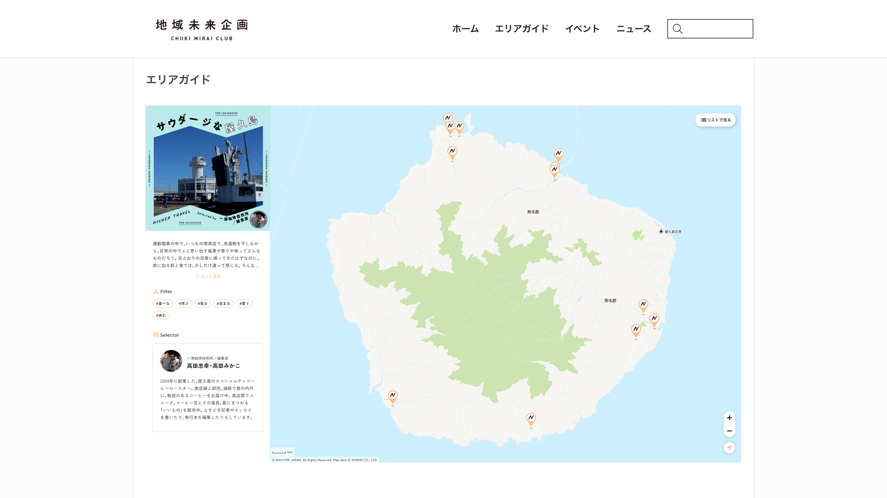Click the サウダージな屋久島 cover image

click(208, 168)
